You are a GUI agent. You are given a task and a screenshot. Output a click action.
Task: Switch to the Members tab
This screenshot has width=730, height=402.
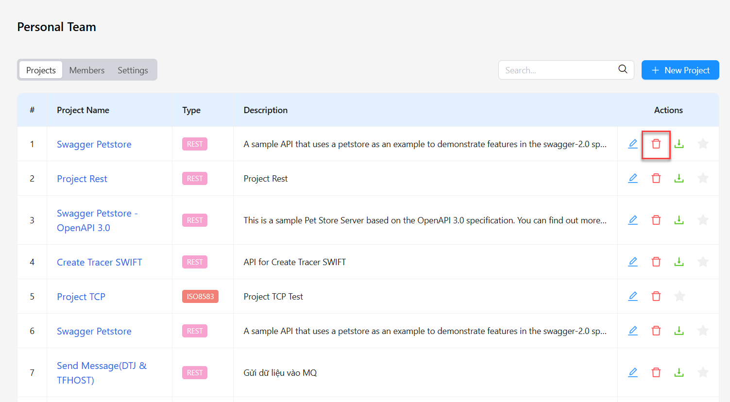click(87, 70)
